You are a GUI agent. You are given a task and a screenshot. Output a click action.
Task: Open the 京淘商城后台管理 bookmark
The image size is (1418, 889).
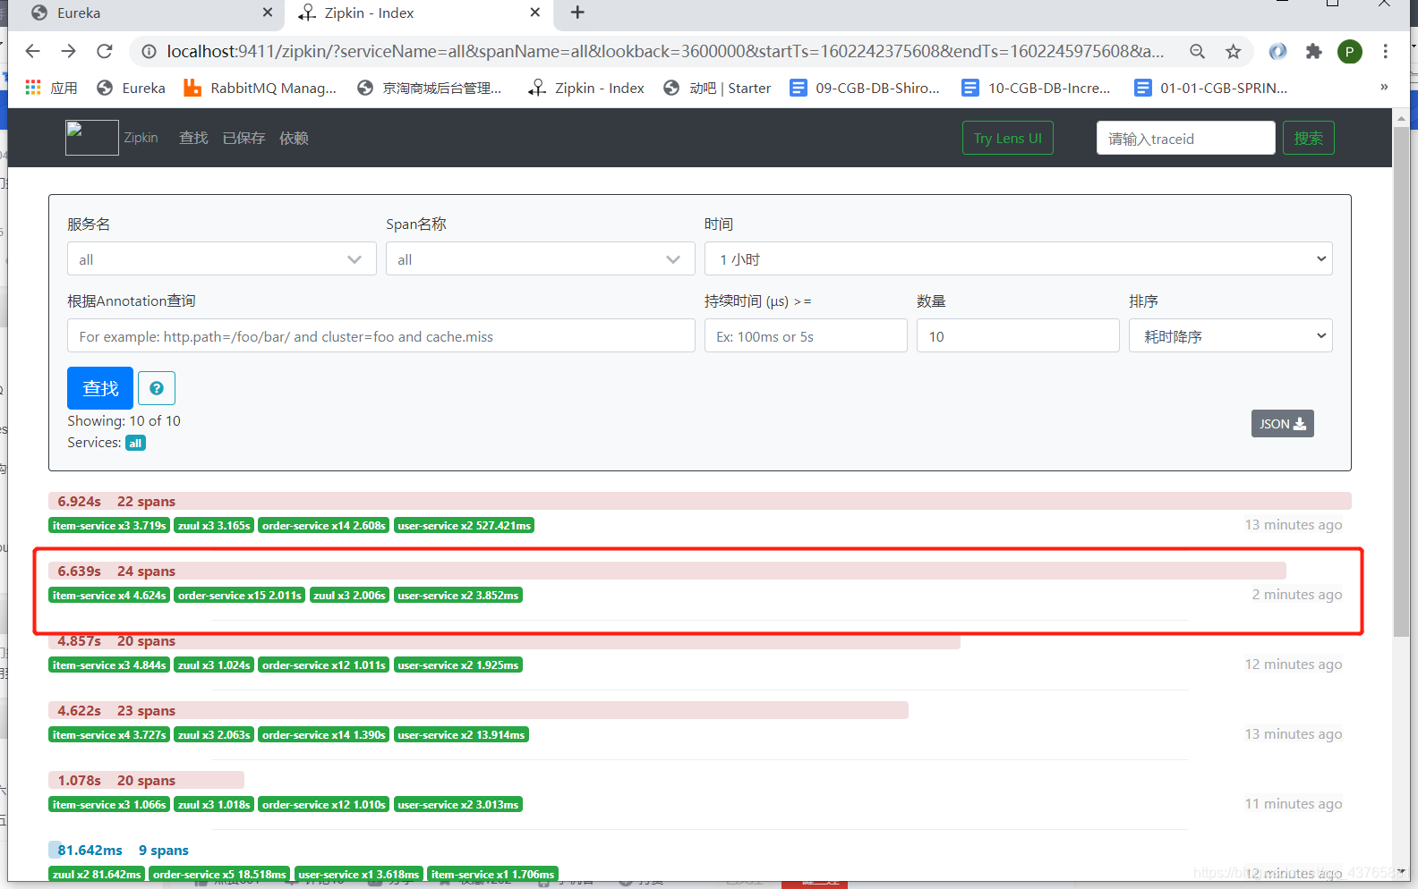coord(430,88)
